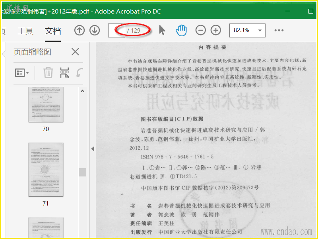
Task: Open more tools via three dots
Action: [279, 30]
